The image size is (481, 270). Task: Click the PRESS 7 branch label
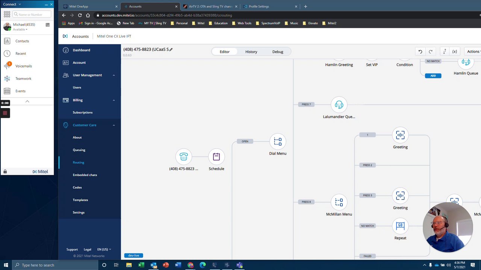pyautogui.click(x=306, y=104)
